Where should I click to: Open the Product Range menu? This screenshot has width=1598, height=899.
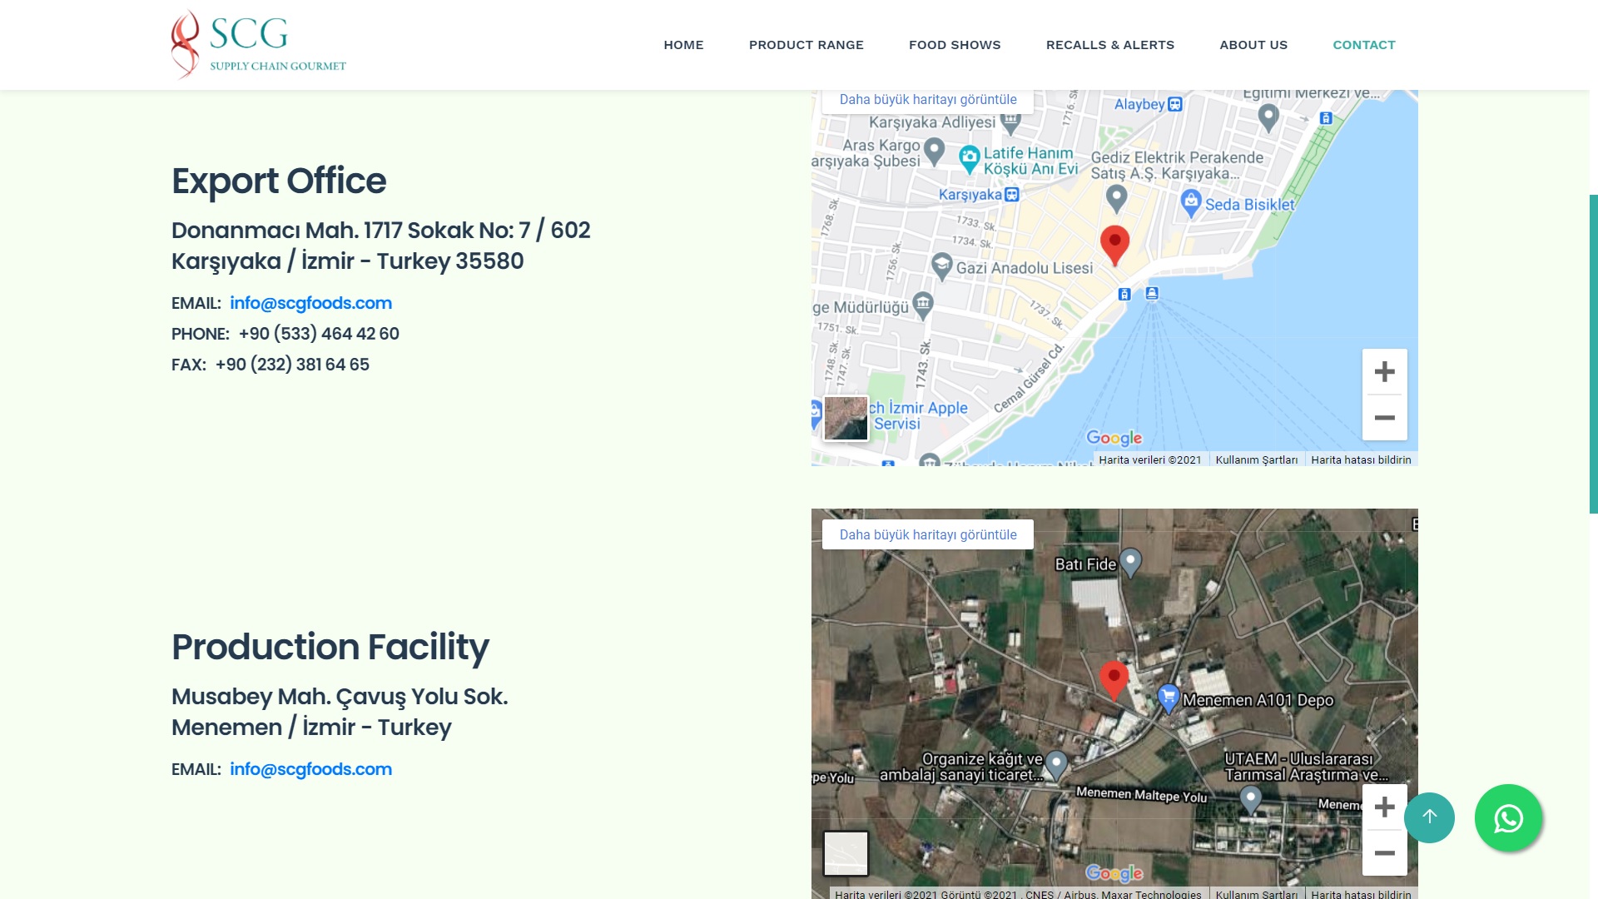806,45
